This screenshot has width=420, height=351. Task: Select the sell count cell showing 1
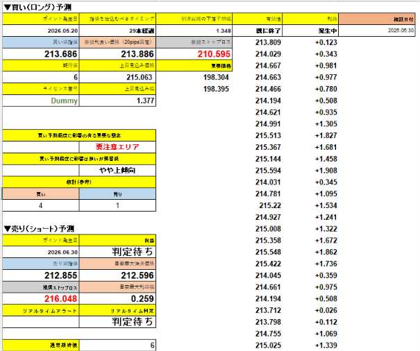coord(117,205)
